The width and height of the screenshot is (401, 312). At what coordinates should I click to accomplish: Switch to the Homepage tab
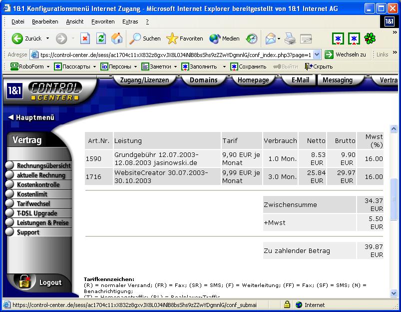[253, 80]
